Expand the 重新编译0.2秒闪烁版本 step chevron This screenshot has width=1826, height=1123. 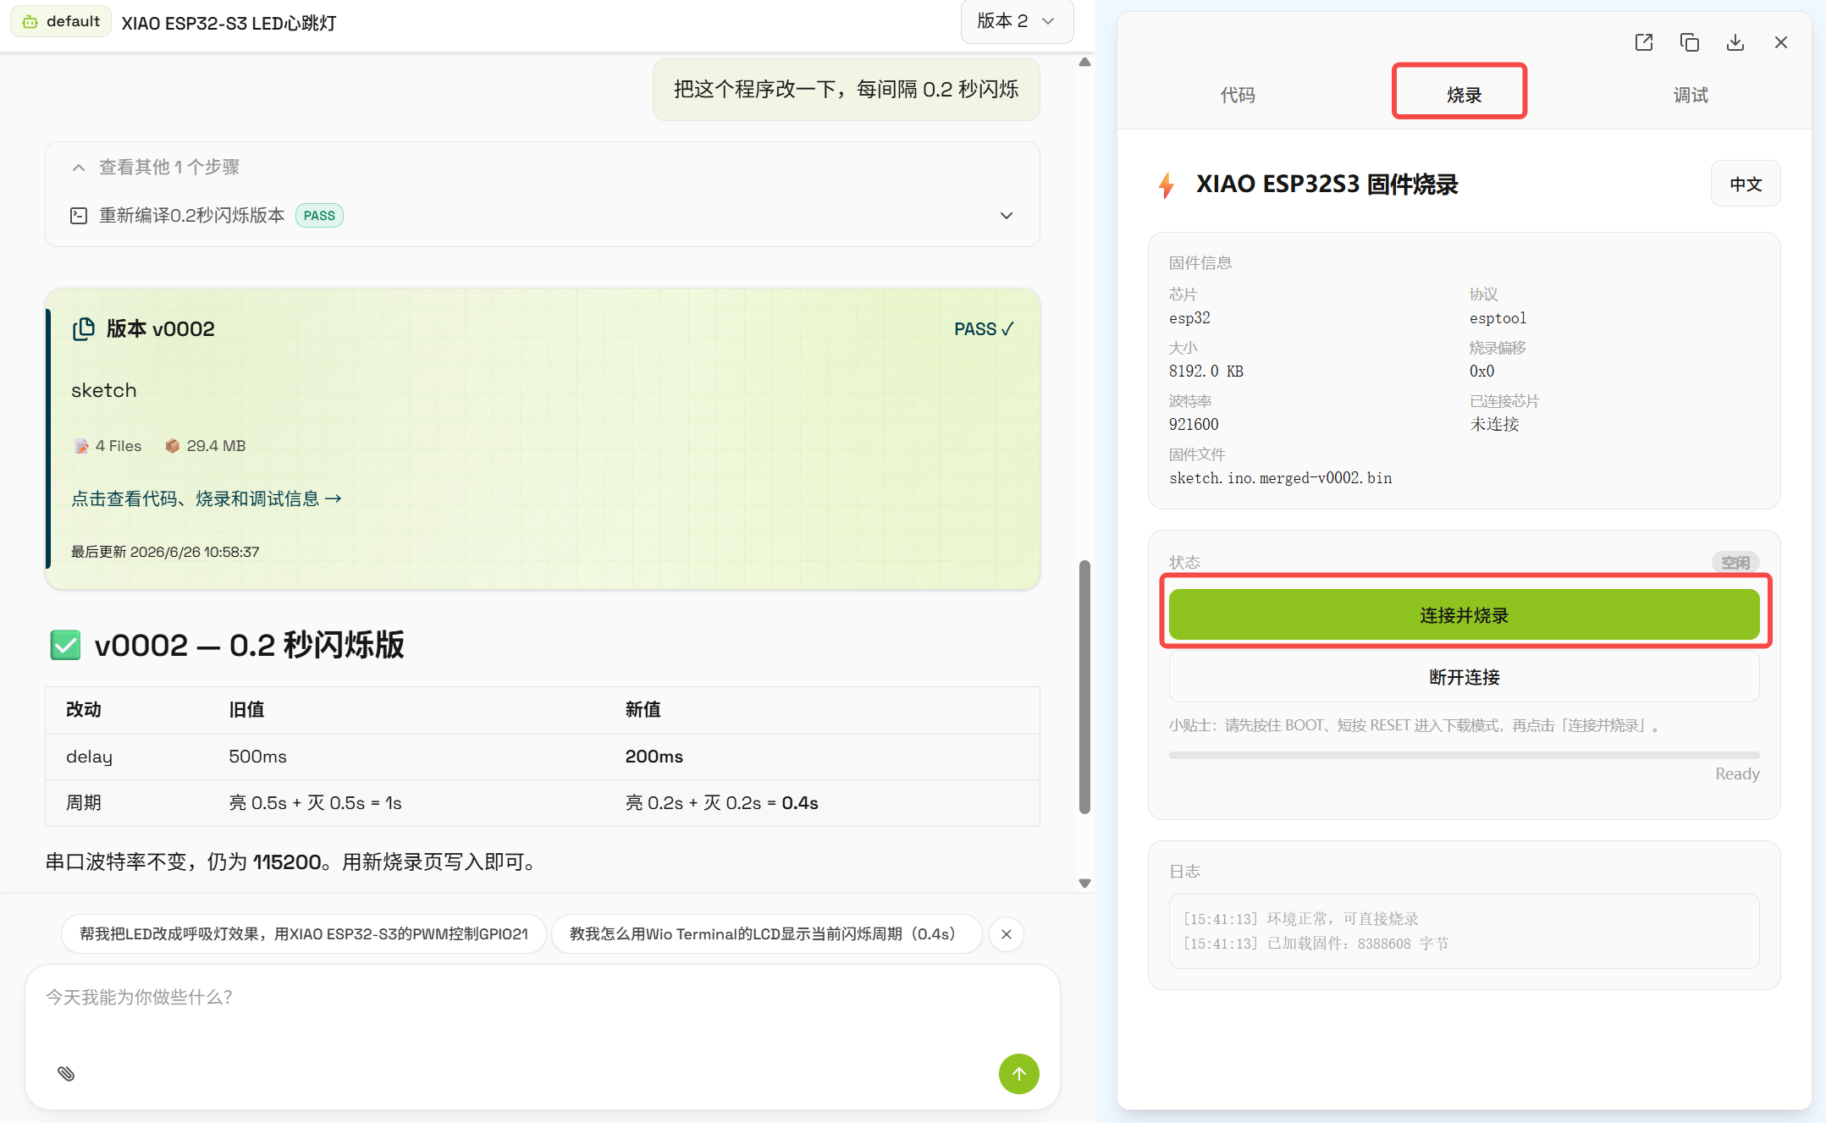1006,216
